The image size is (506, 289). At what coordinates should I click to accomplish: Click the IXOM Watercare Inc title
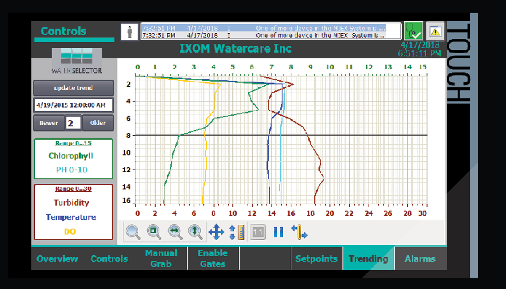(x=236, y=48)
